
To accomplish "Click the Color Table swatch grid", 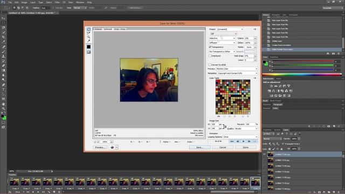I will coord(233,97).
